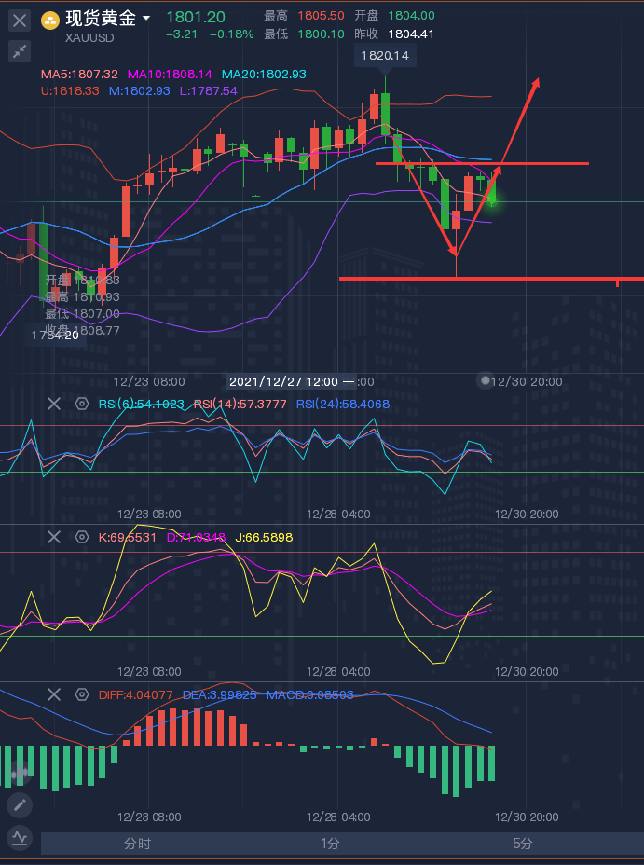Select the pencil drawing tool
The height and width of the screenshot is (865, 644).
click(20, 804)
